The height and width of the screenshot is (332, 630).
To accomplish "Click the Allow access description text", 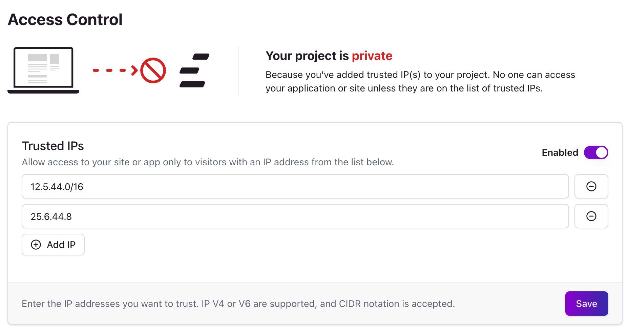I will click(x=208, y=162).
